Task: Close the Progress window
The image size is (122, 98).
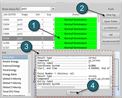Action: pyautogui.click(x=119, y=2)
